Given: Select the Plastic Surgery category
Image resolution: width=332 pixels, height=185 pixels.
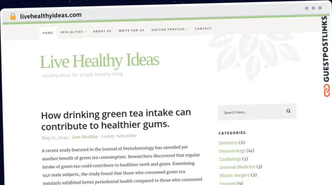Looking at the screenshot, I should tap(234, 175).
